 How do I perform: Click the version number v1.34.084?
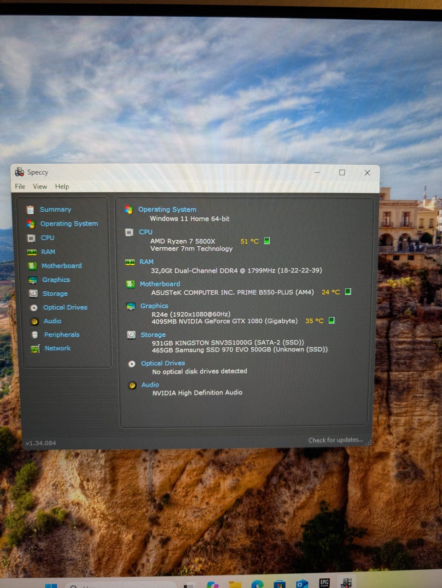41,443
